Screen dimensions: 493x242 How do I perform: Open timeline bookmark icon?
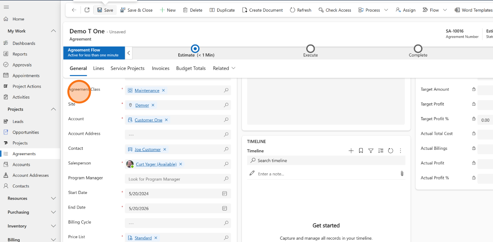(x=361, y=151)
